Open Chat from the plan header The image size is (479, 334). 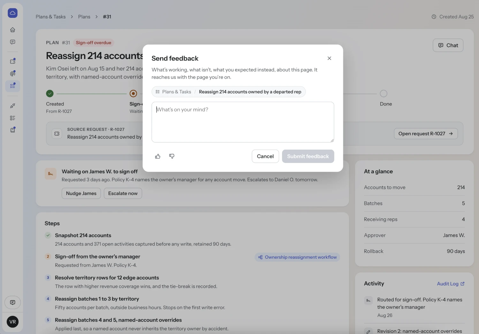[448, 45]
